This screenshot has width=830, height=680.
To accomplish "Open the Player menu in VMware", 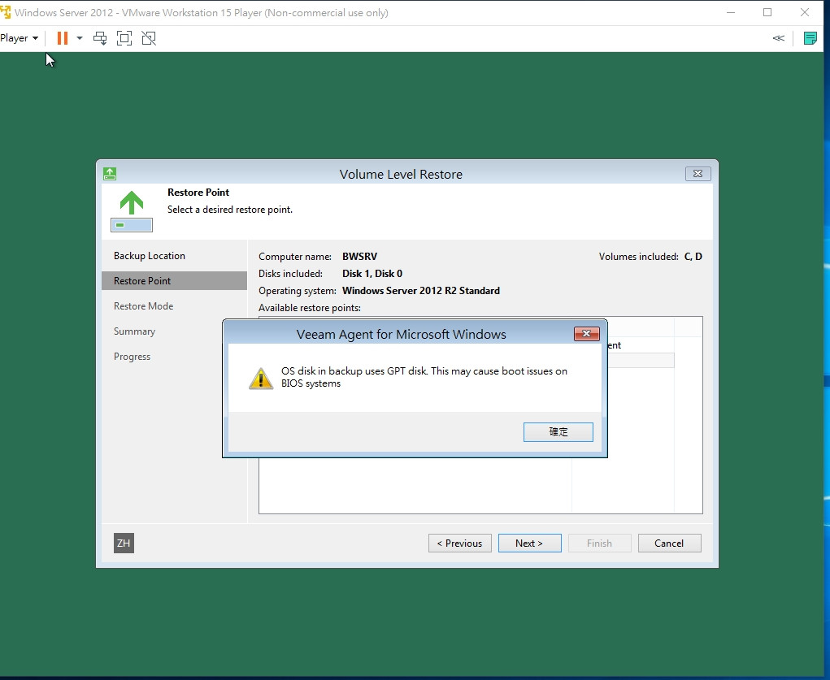I will point(19,38).
